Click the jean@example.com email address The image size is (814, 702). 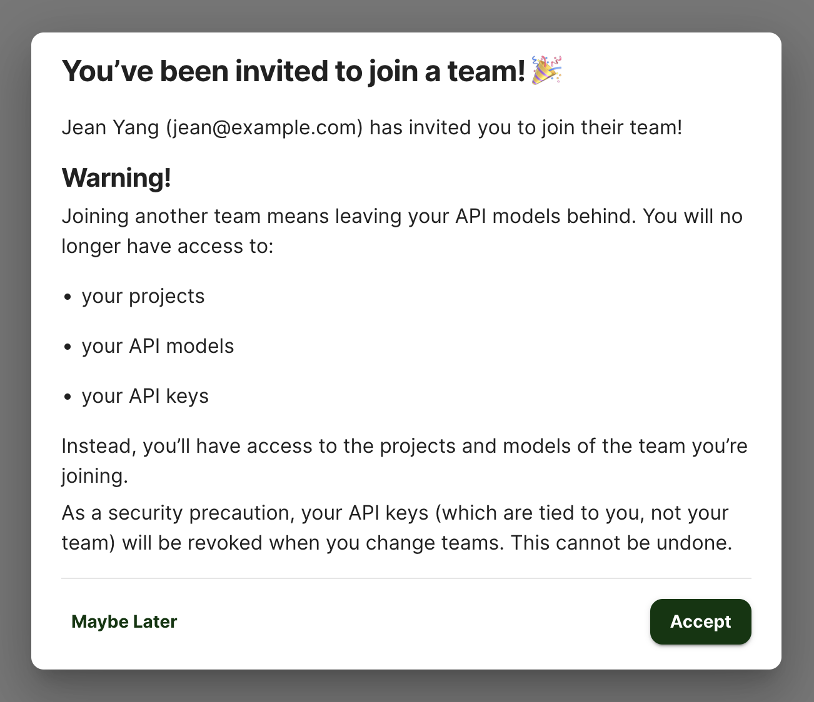(x=264, y=127)
